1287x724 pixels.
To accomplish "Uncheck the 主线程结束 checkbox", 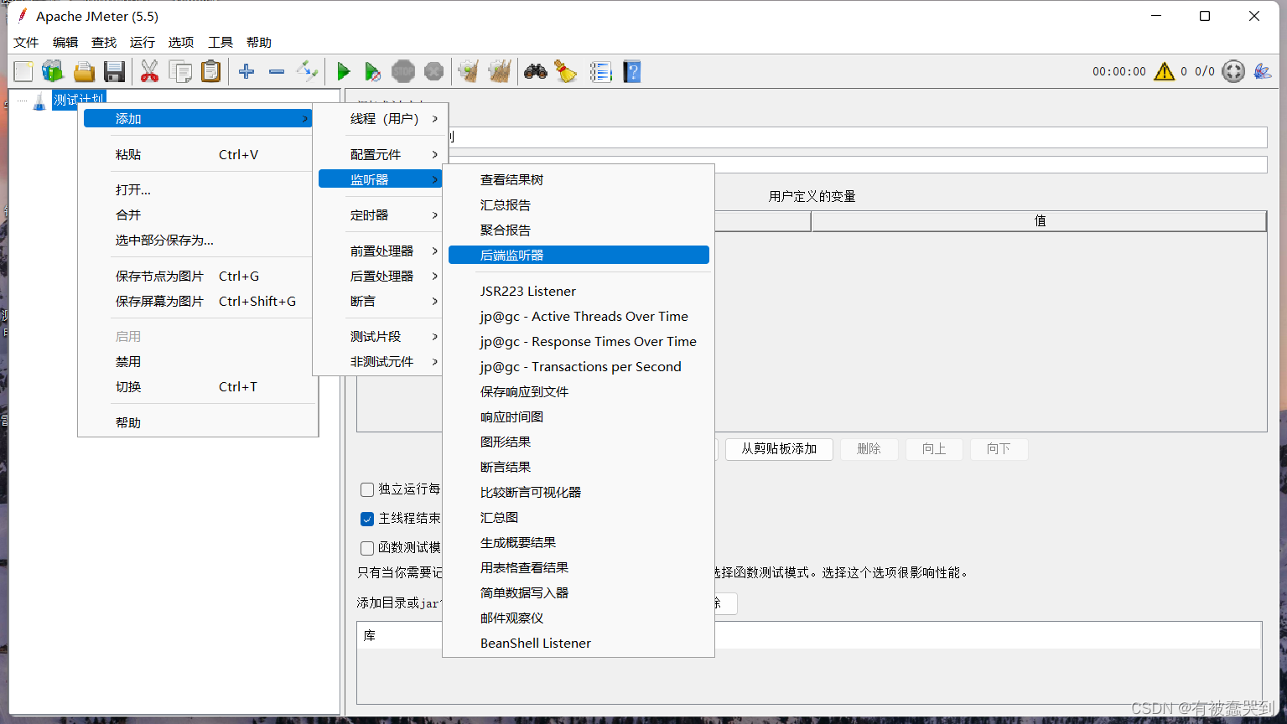I will click(x=367, y=519).
